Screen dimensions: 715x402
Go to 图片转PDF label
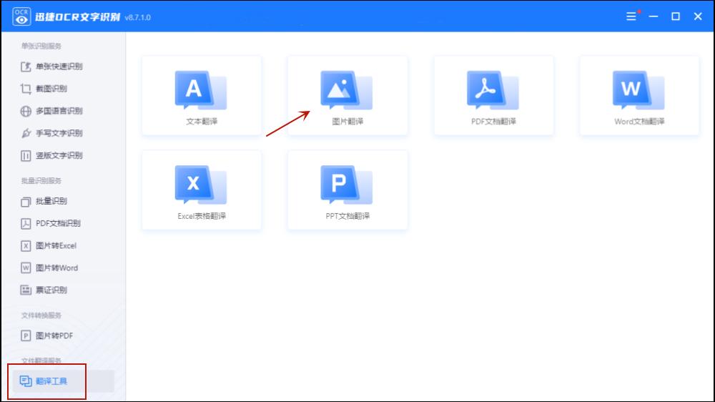(54, 336)
